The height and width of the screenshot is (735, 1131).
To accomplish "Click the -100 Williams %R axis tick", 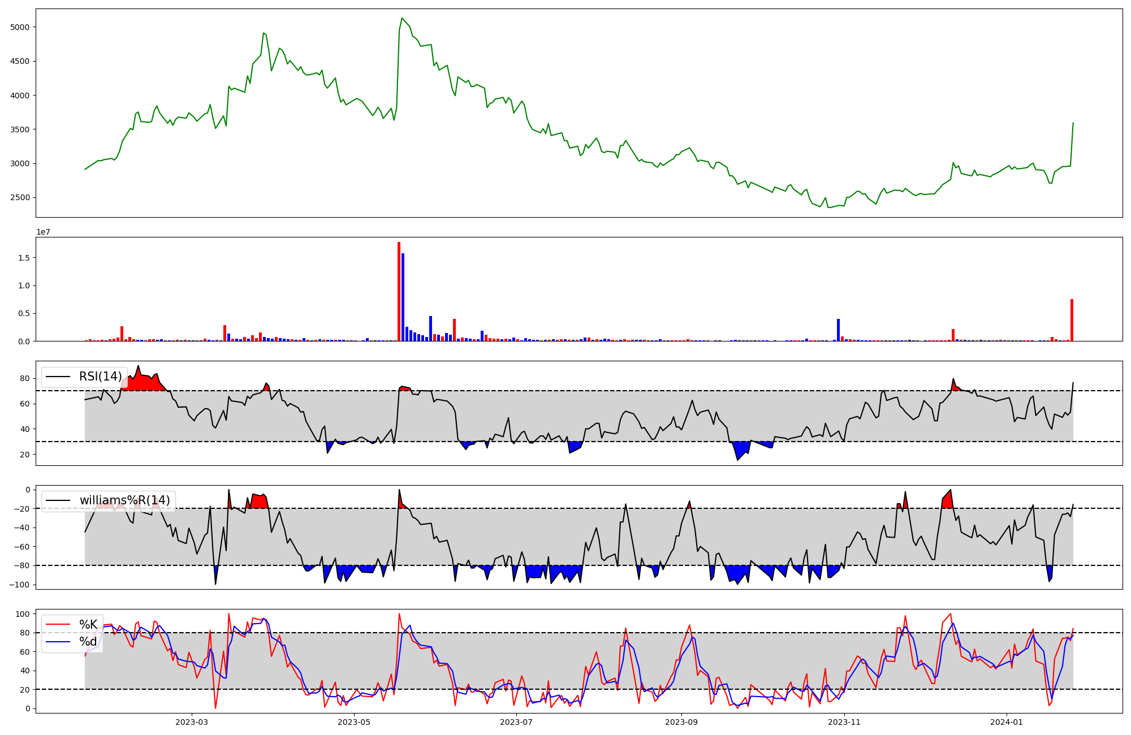I will 20,585.
